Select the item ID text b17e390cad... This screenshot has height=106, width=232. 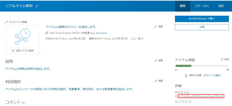tap(201, 96)
